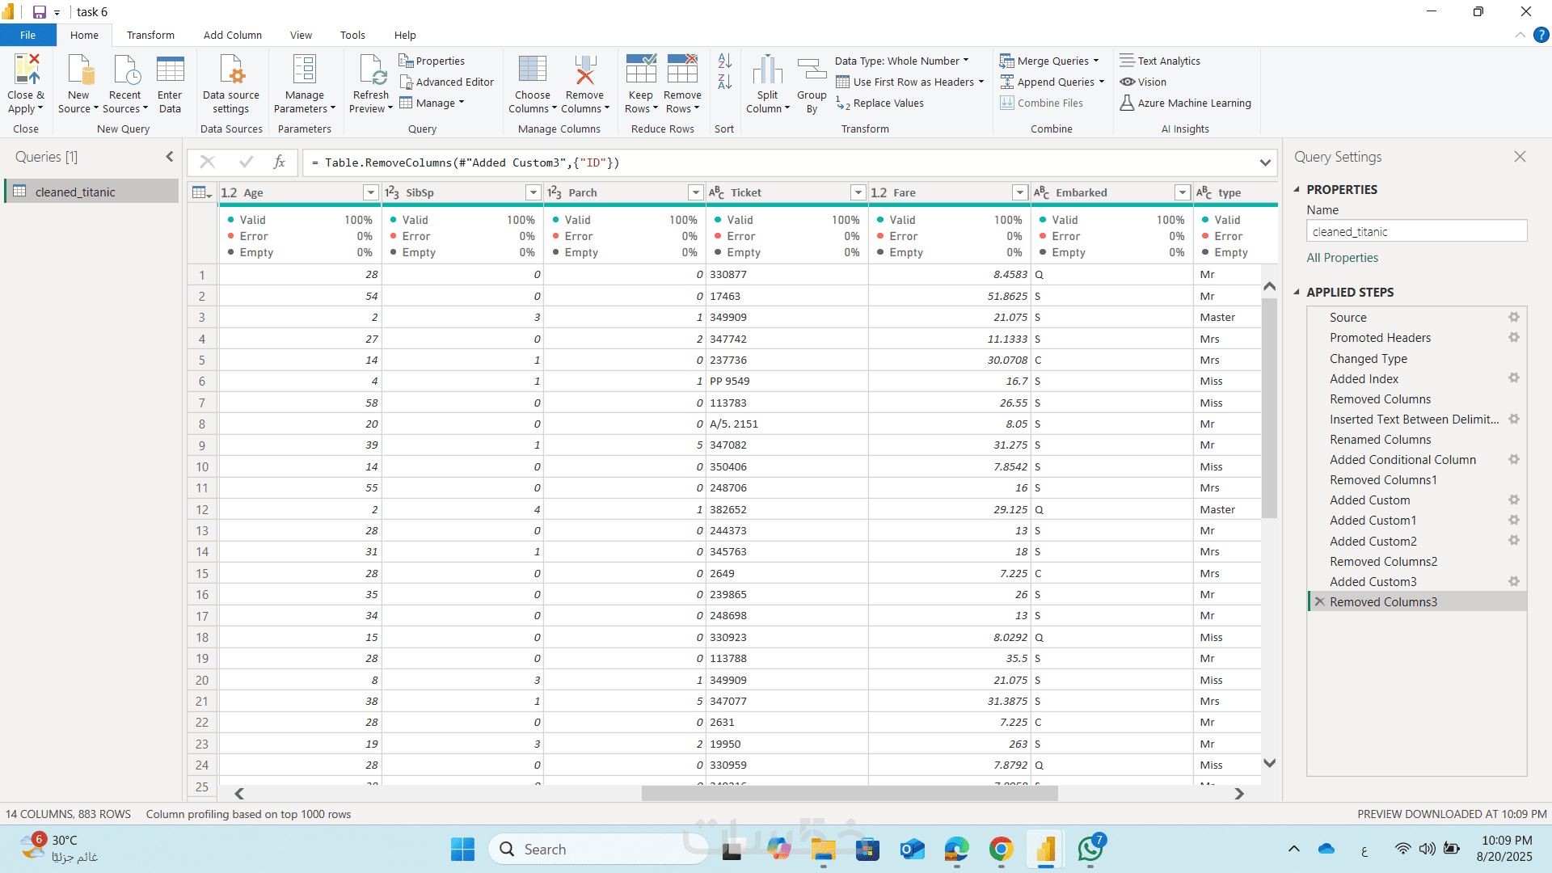
Task: Collapse the APPLIED STEPS section
Action: point(1297,292)
